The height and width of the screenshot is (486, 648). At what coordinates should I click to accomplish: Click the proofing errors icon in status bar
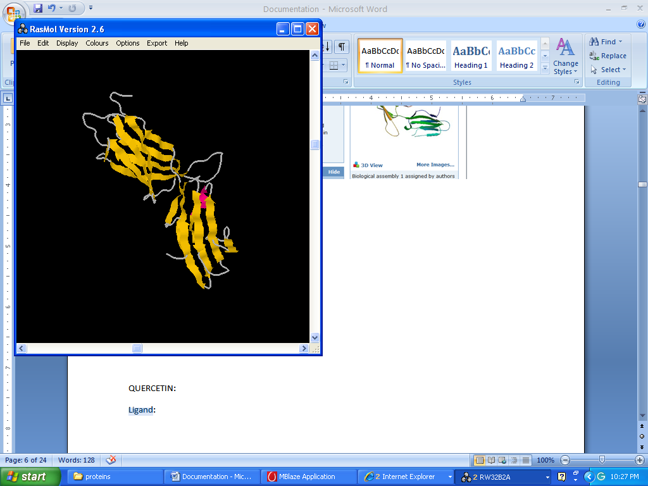(x=111, y=460)
